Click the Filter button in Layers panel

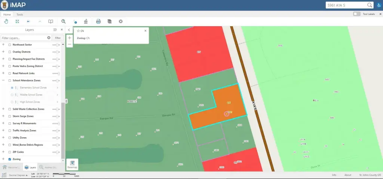(x=58, y=38)
